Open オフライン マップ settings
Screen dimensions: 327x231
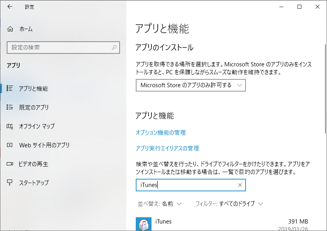(x=63, y=126)
